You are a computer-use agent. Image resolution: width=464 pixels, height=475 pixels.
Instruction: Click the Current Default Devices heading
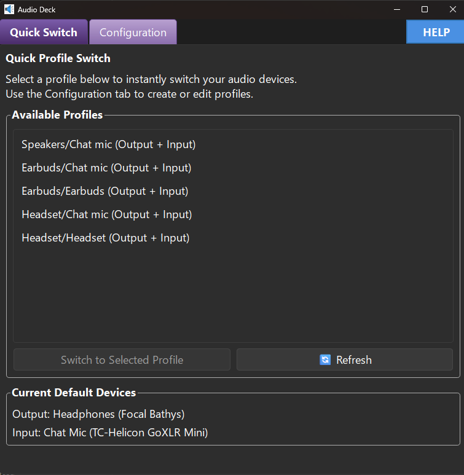74,393
